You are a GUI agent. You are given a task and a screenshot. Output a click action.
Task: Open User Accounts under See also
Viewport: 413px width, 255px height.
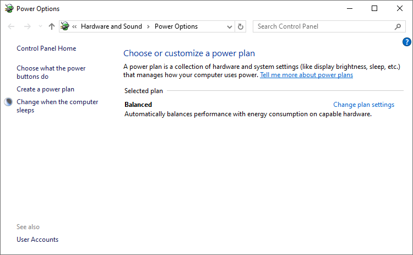click(37, 240)
